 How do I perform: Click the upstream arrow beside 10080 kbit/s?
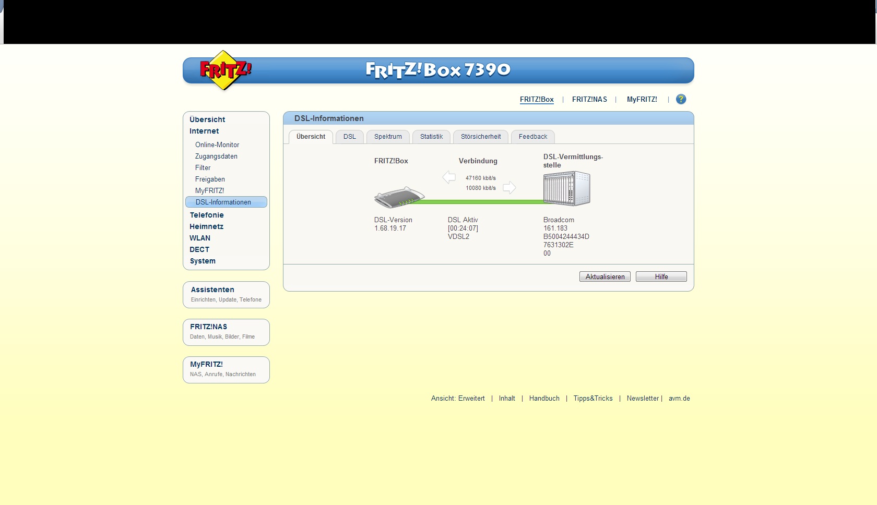tap(509, 188)
